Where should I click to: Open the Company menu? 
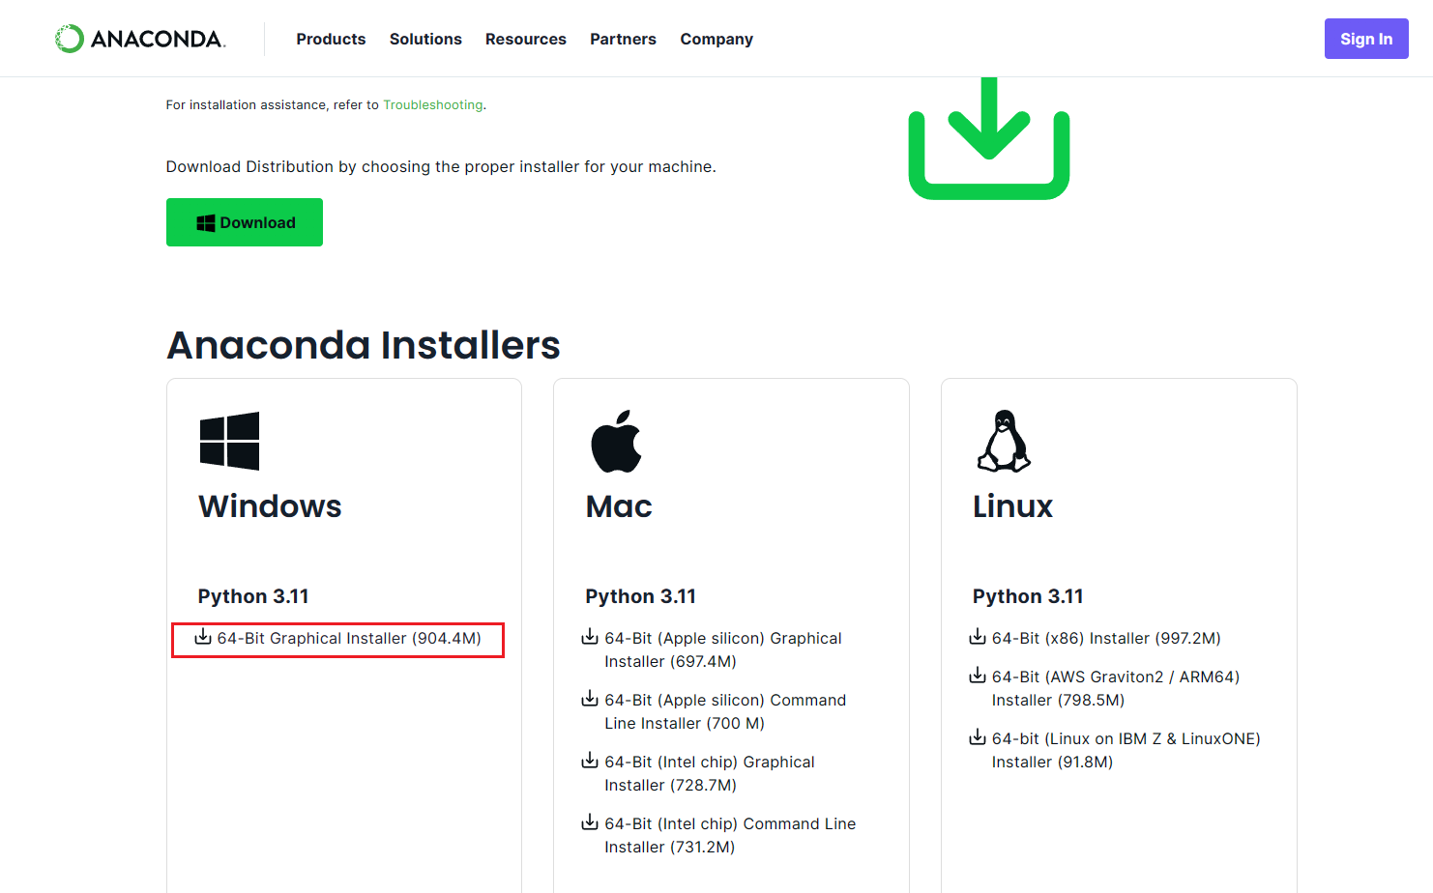[x=716, y=39]
